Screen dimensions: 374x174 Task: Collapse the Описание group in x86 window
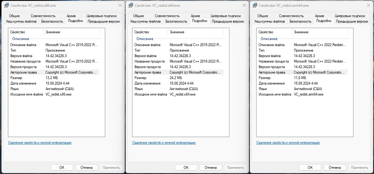21,39
